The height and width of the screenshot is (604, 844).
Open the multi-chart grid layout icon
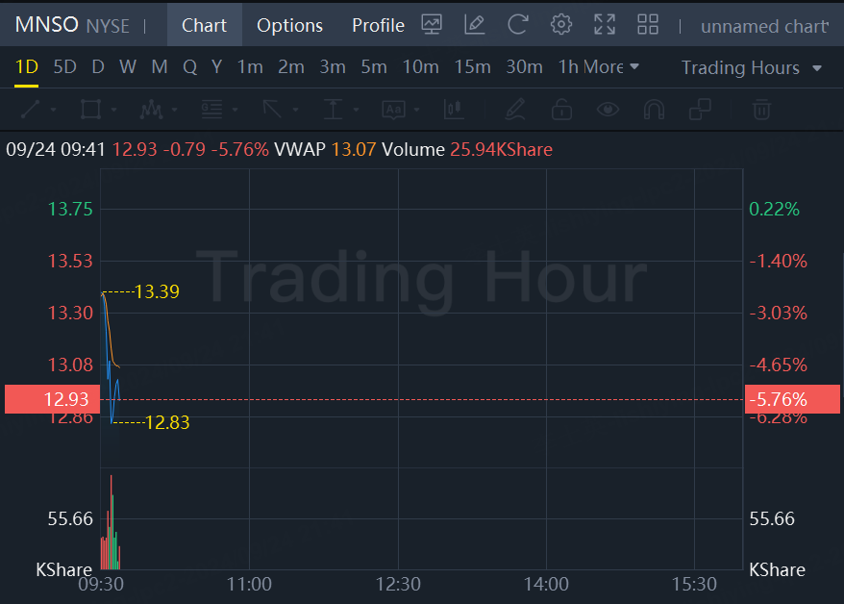click(648, 25)
